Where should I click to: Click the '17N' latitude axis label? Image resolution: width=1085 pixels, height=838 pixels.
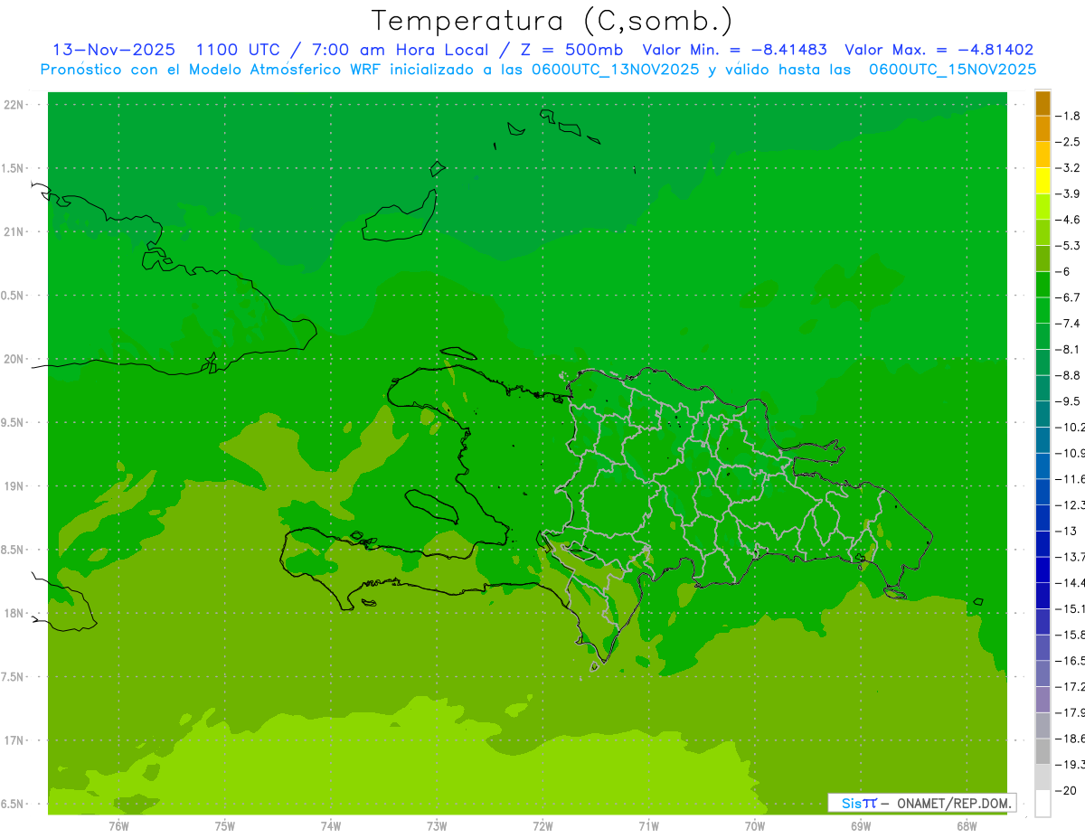pyautogui.click(x=14, y=740)
